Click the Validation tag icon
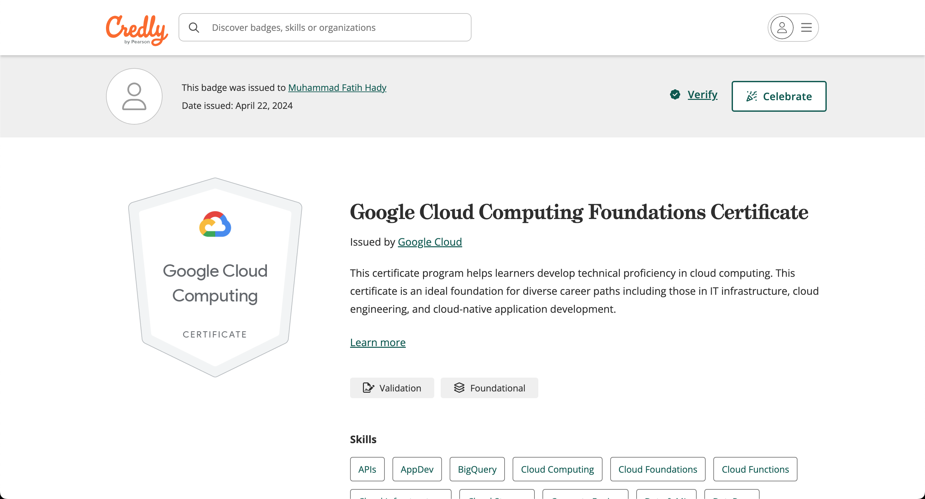The image size is (925, 499). [368, 388]
